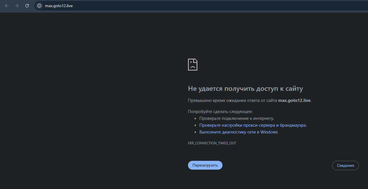
Task: Click the bullet before the network diagnostics link
Action: coord(195,132)
